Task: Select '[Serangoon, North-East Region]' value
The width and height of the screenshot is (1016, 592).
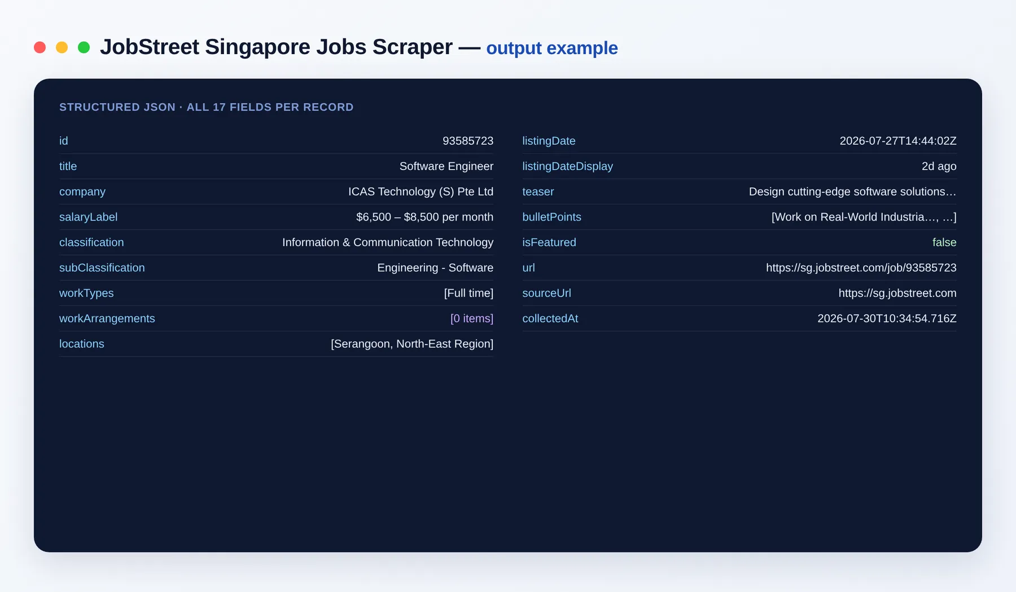Action: (x=412, y=344)
